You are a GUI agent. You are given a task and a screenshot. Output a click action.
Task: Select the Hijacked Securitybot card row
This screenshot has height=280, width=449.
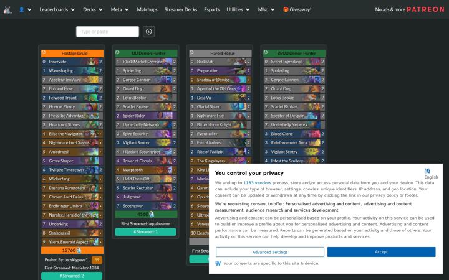(146, 152)
